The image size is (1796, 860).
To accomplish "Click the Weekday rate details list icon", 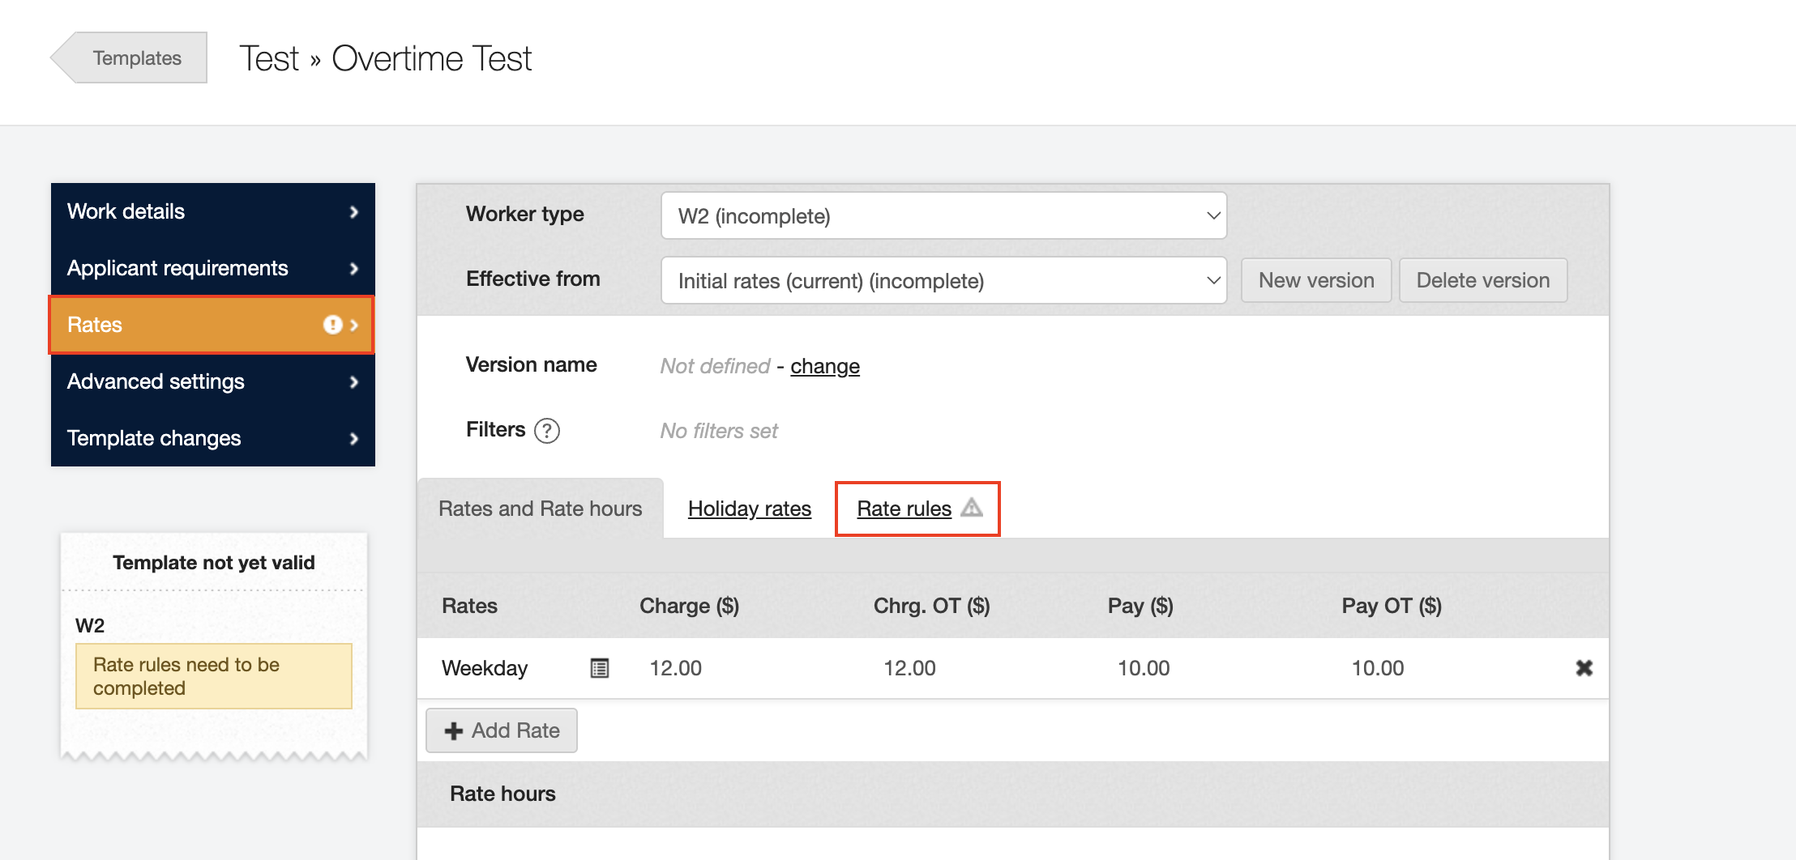I will (x=599, y=668).
